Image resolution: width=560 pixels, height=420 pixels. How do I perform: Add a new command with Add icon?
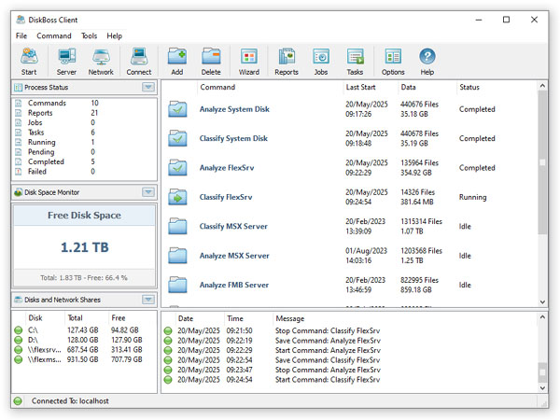(177, 61)
